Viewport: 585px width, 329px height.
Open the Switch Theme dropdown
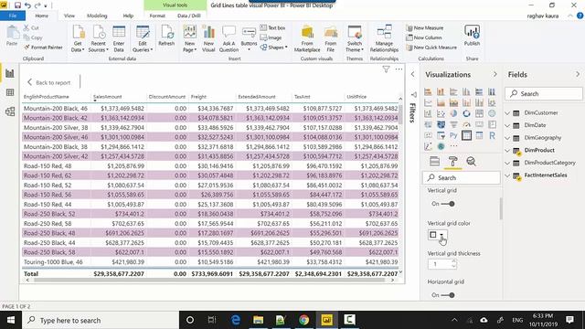pyautogui.click(x=355, y=47)
